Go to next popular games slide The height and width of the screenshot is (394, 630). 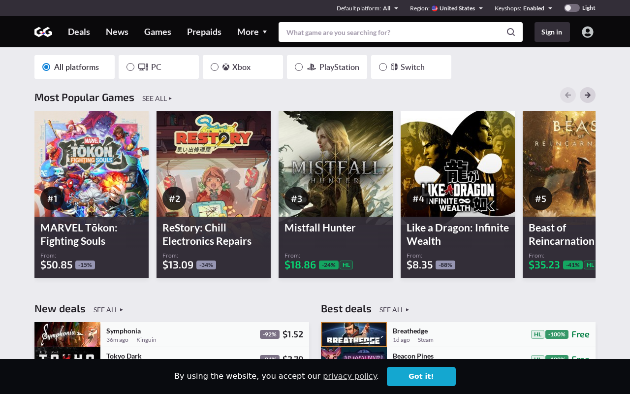(x=588, y=95)
